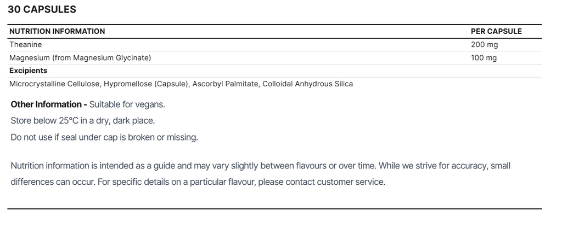Click the "30 CAPSULES" heading
The image size is (562, 228).
coord(42,9)
